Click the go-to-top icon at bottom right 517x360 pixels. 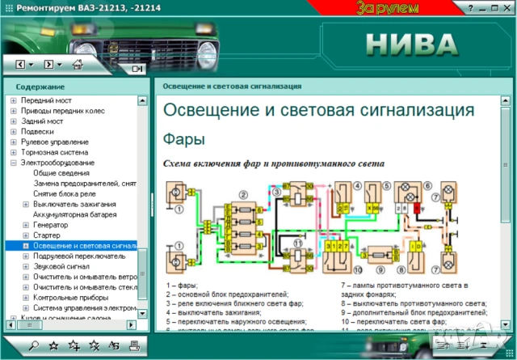coord(483,345)
